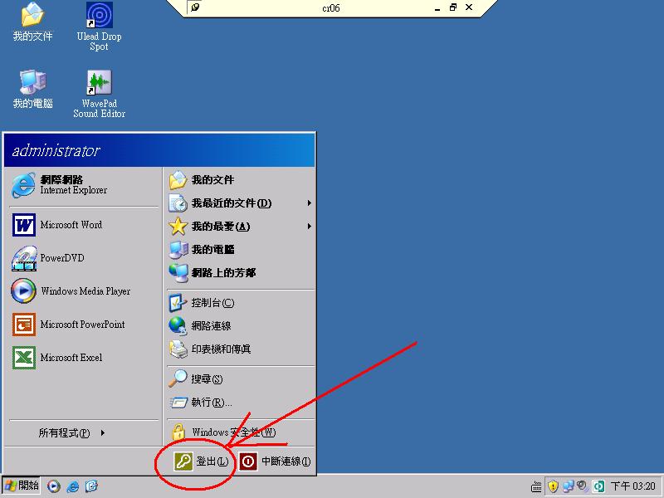Screen dimensions: 664x498
Task: Open 我的電腦 in the Start menu right column
Action: point(241,250)
